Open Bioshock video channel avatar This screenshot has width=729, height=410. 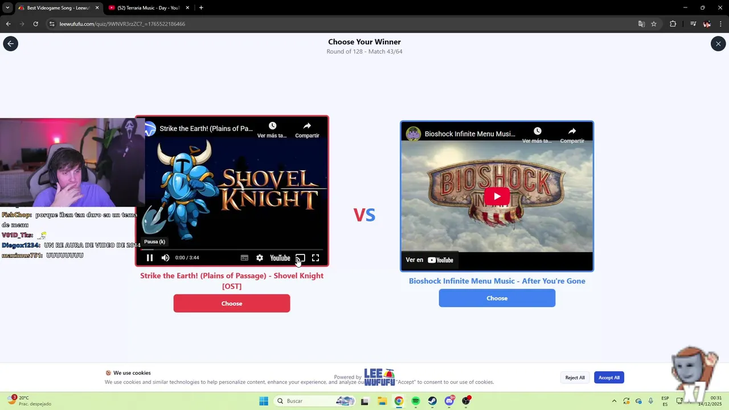413,134
